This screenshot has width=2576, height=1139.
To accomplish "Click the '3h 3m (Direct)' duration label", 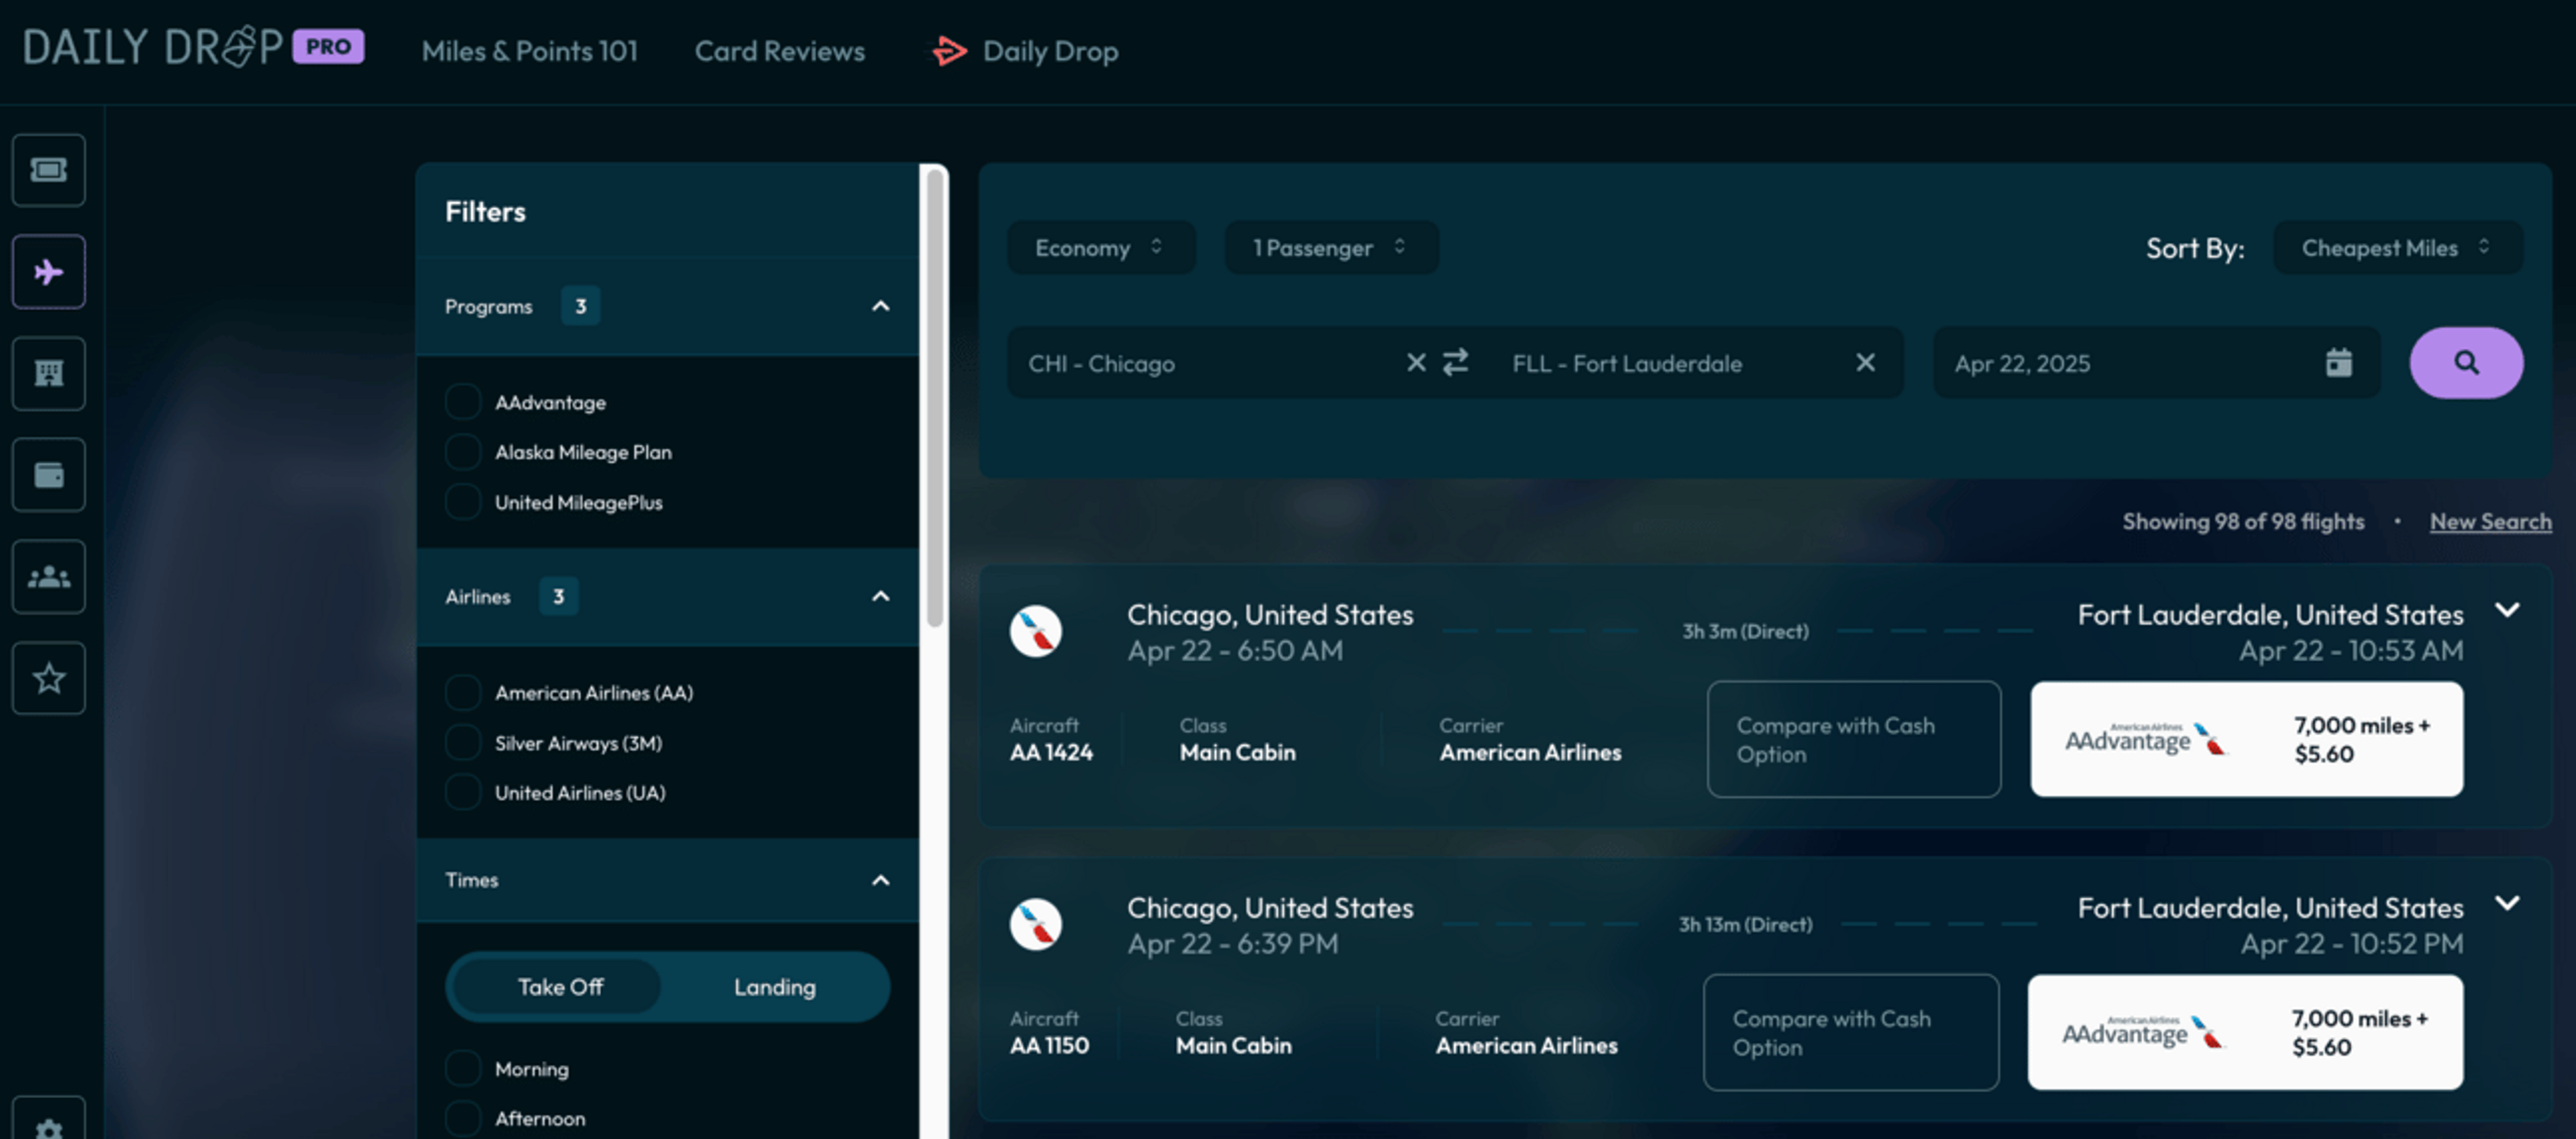I will click(x=1745, y=632).
